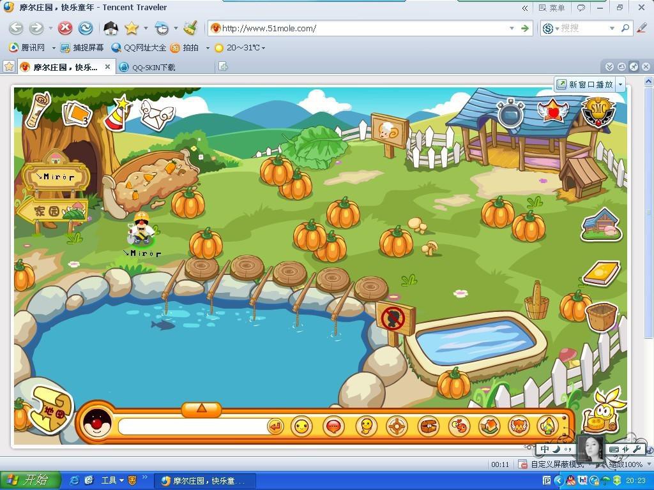Image resolution: width=654 pixels, height=490 pixels.
Task: Refresh the page with the blue reload icon
Action: point(86,28)
